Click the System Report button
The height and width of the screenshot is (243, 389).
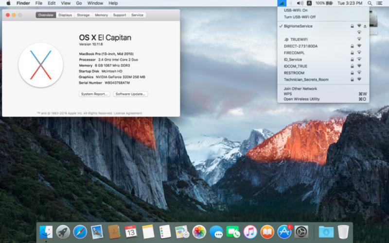[94, 94]
